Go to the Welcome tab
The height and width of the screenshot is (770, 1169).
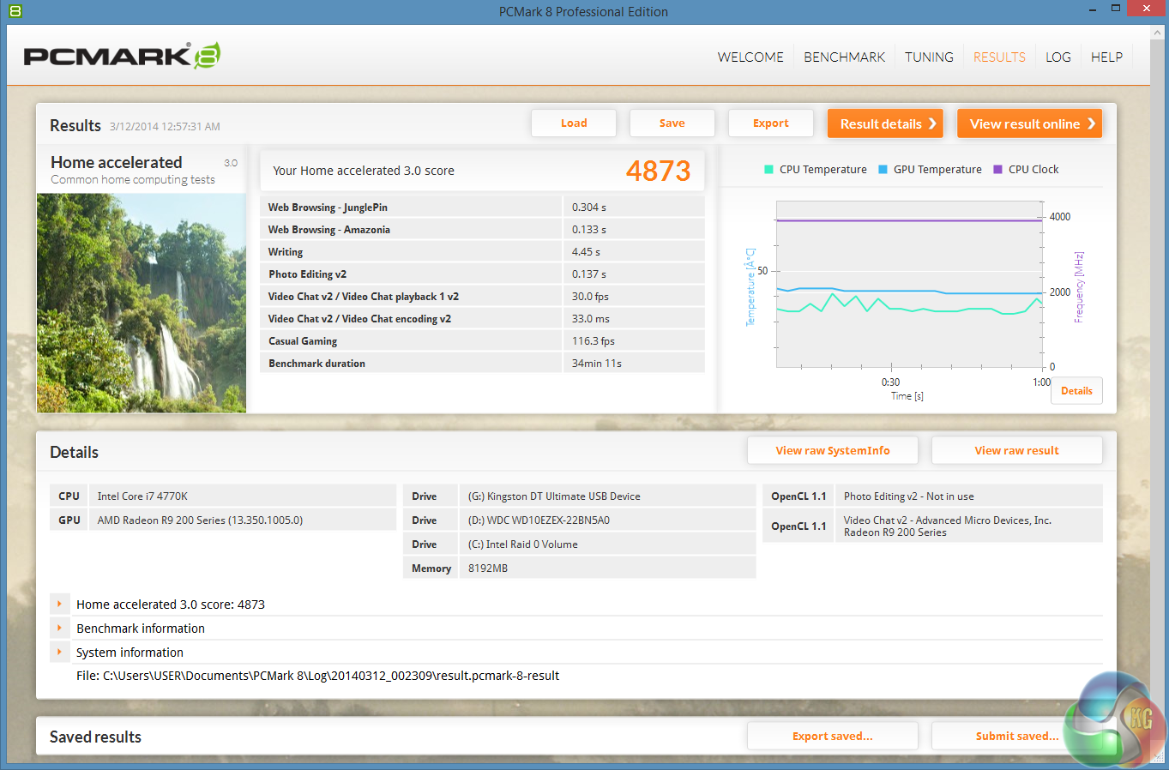750,57
